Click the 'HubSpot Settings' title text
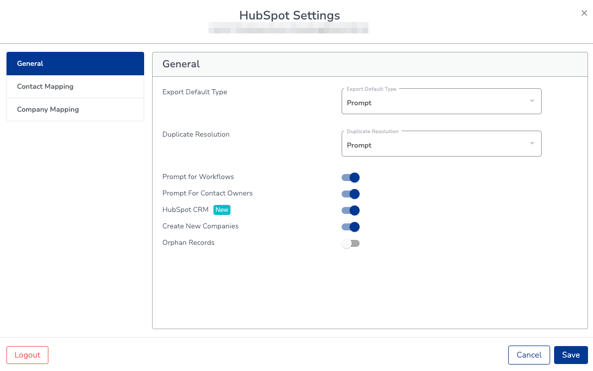 (x=290, y=15)
